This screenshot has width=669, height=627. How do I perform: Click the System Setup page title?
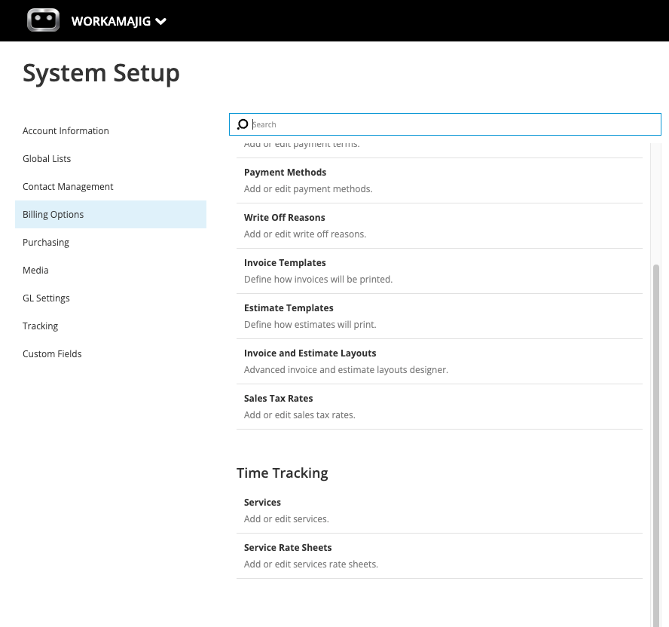101,73
